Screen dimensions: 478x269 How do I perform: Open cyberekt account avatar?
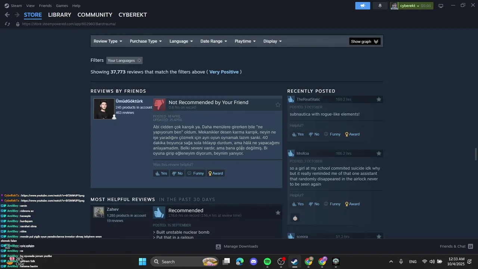(x=394, y=6)
